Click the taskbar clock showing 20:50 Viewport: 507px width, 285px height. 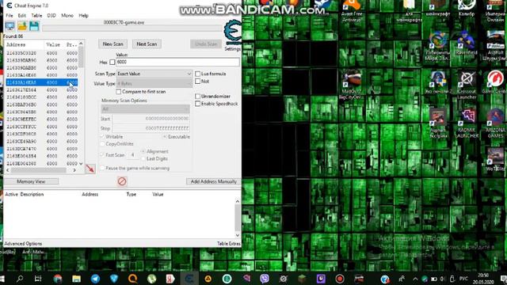(484, 279)
